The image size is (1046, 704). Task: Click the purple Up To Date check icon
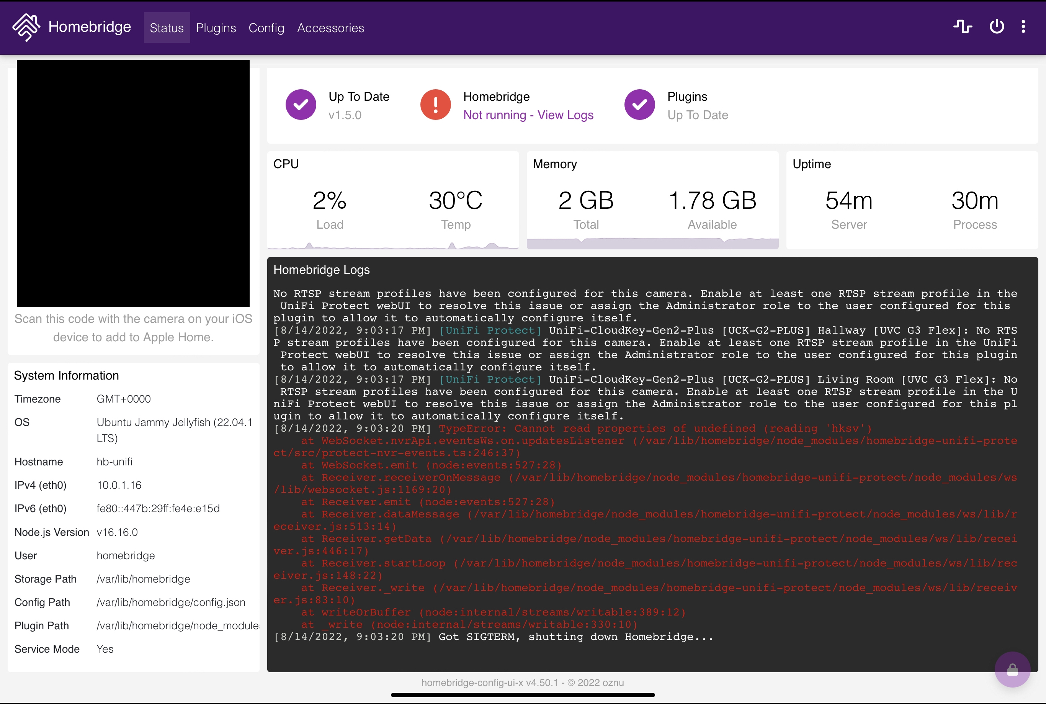301,104
